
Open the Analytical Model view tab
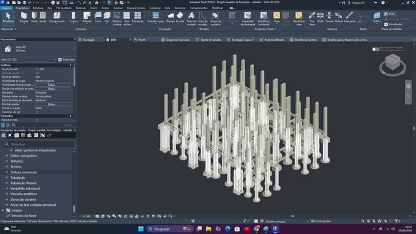(x=274, y=40)
